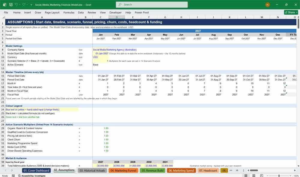The image size is (300, 177).
Task: Switch to Normal view icon
Action: (x=246, y=176)
